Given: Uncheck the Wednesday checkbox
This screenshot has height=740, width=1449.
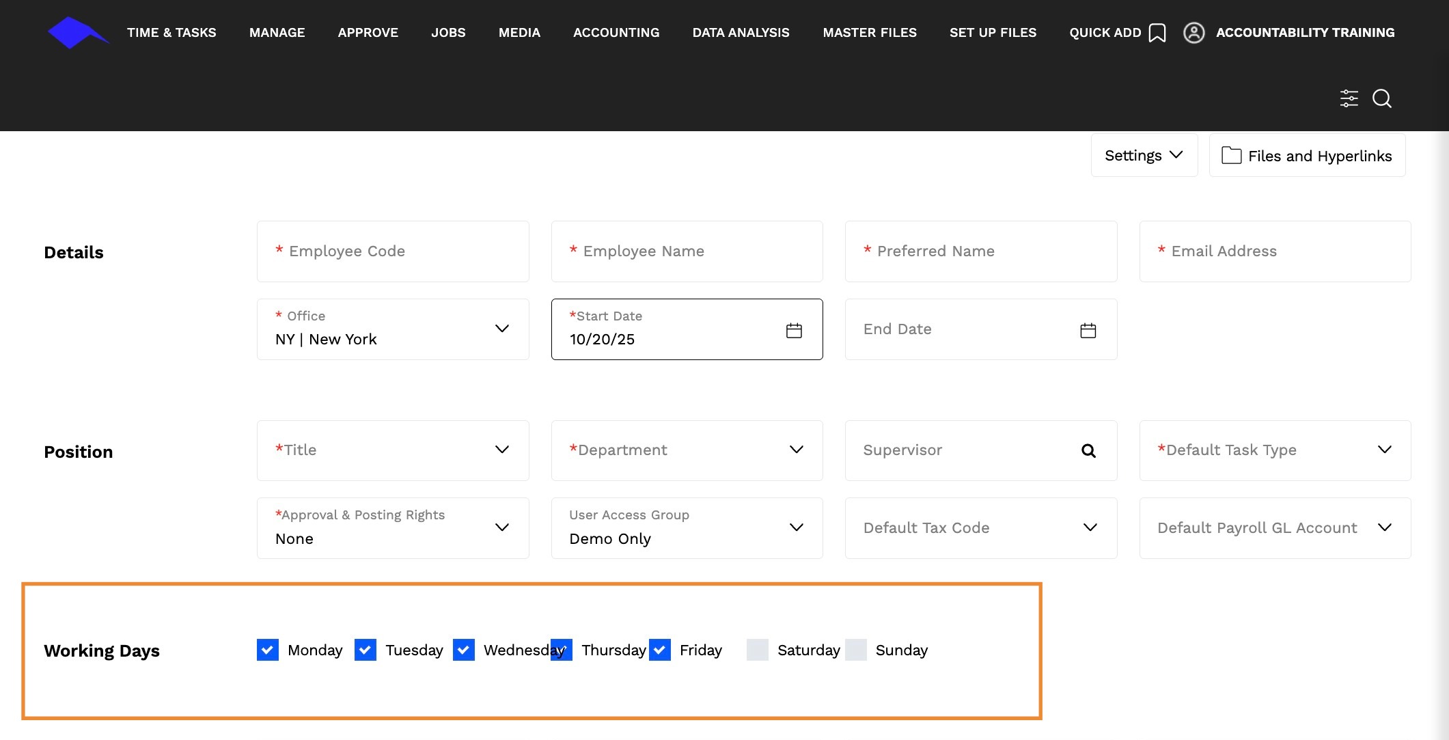Looking at the screenshot, I should 464,650.
